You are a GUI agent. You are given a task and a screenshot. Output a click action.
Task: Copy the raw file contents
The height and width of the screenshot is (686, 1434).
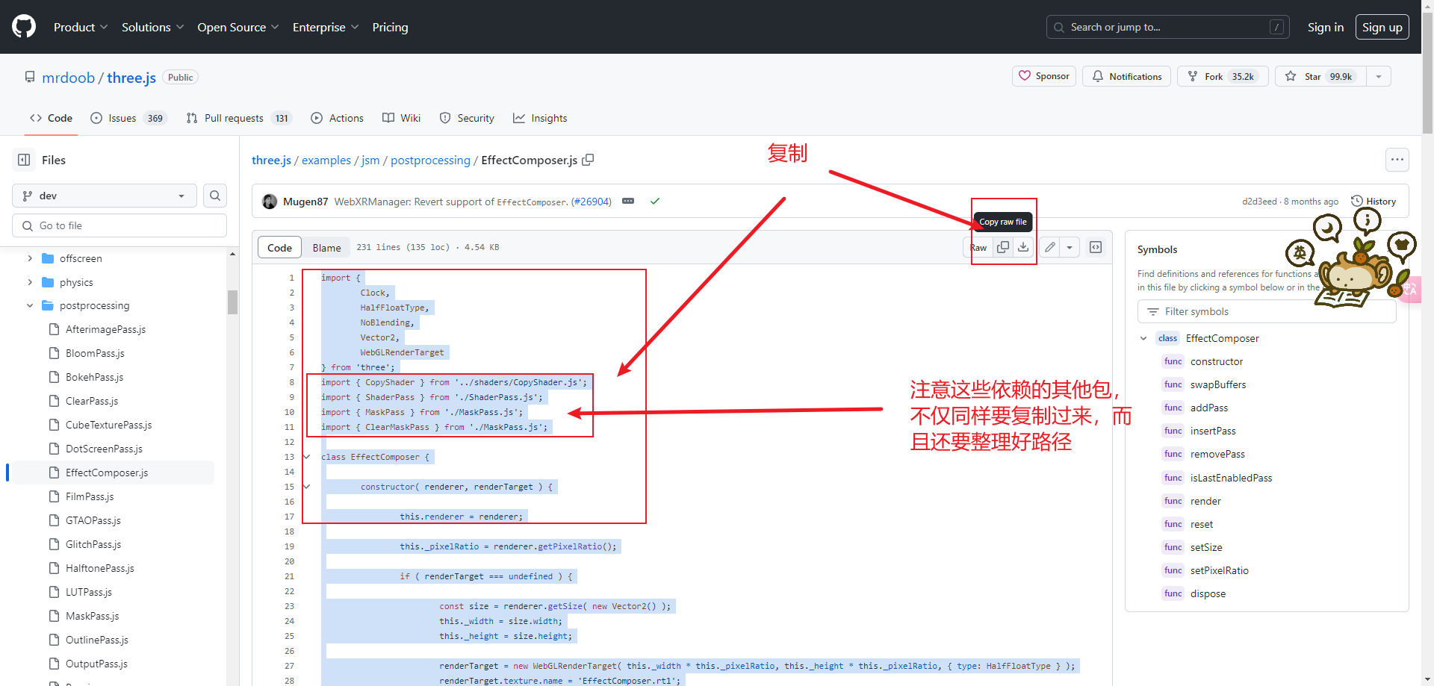(x=1003, y=246)
